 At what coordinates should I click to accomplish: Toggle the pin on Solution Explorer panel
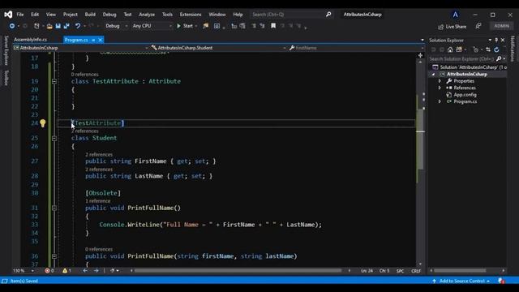[x=496, y=40]
